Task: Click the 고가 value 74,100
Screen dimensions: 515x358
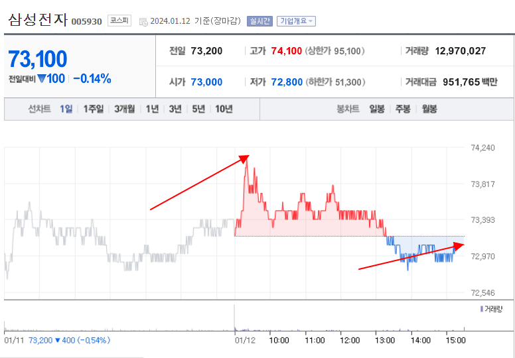Action: pyautogui.click(x=287, y=51)
